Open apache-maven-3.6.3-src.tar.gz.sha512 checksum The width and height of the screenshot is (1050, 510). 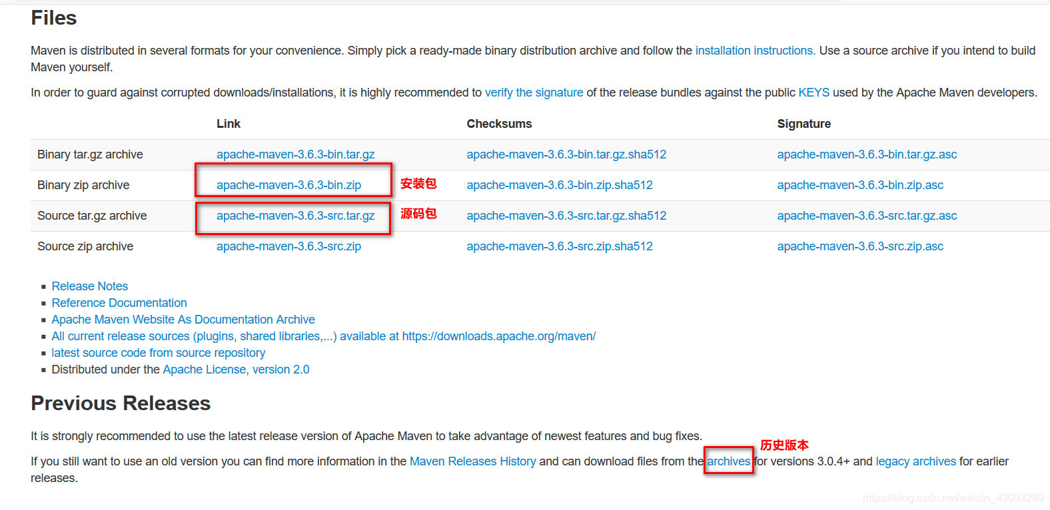[x=566, y=216]
